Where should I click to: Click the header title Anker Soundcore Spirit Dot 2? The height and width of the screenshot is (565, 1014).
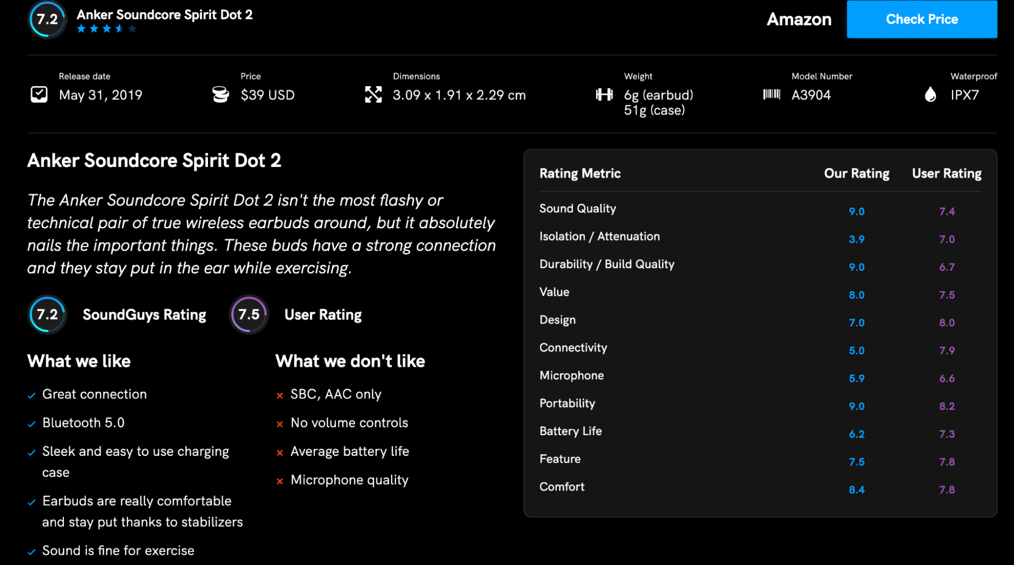(164, 15)
